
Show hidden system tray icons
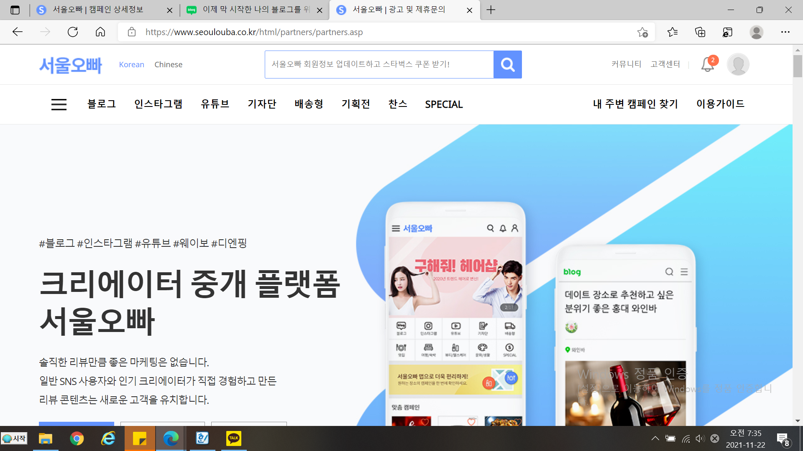[x=655, y=438]
